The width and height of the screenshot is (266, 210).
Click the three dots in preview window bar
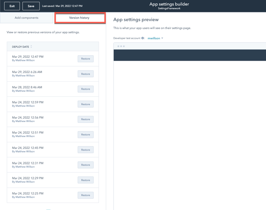click(121, 46)
